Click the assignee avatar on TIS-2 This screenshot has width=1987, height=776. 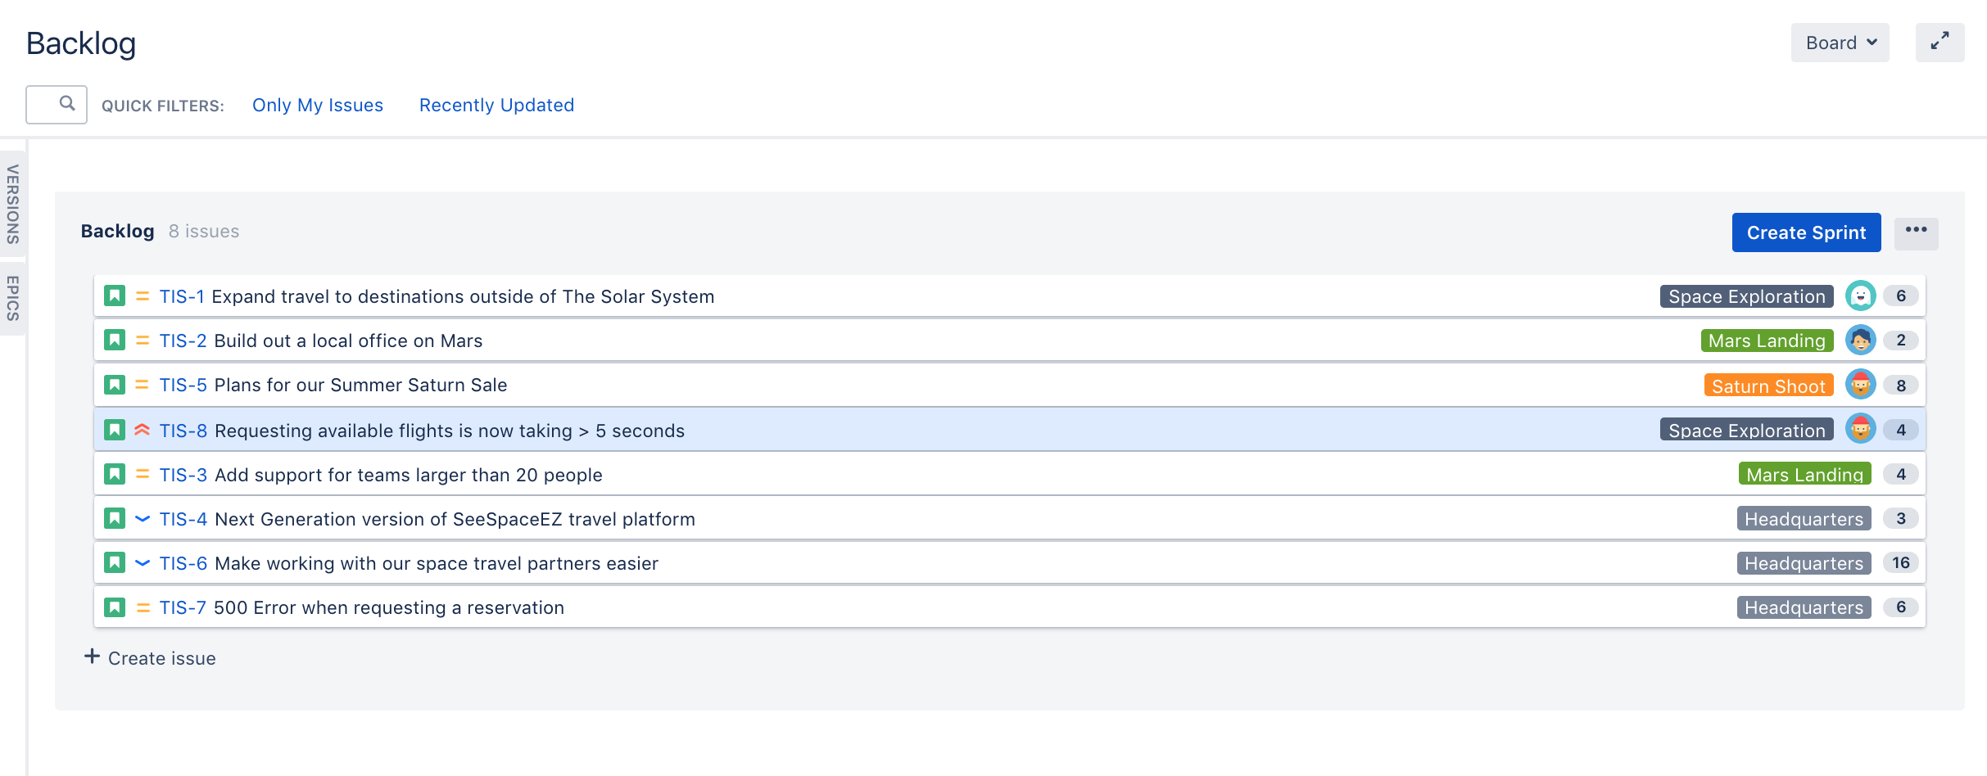tap(1860, 340)
